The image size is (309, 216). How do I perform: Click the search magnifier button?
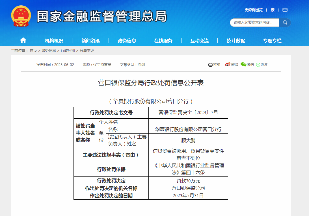pyautogui.click(x=285, y=23)
